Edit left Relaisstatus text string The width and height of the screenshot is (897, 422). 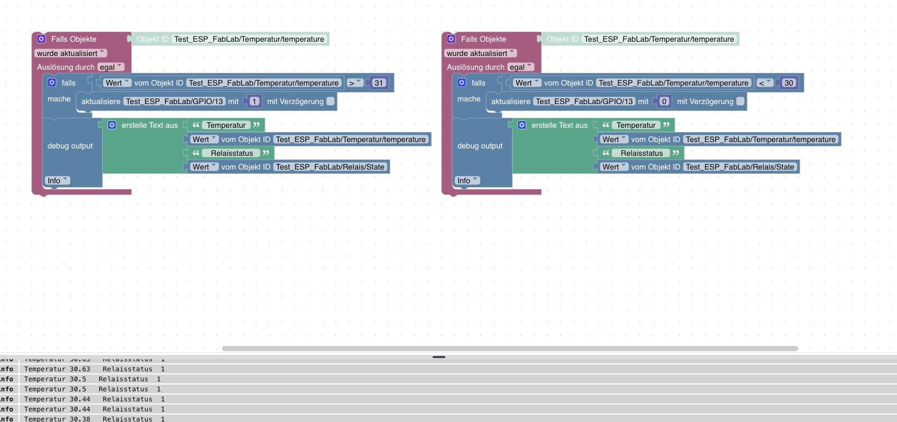tap(232, 153)
